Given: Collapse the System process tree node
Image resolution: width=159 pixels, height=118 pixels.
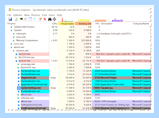Looking at the screenshot, I should click(x=8, y=30).
